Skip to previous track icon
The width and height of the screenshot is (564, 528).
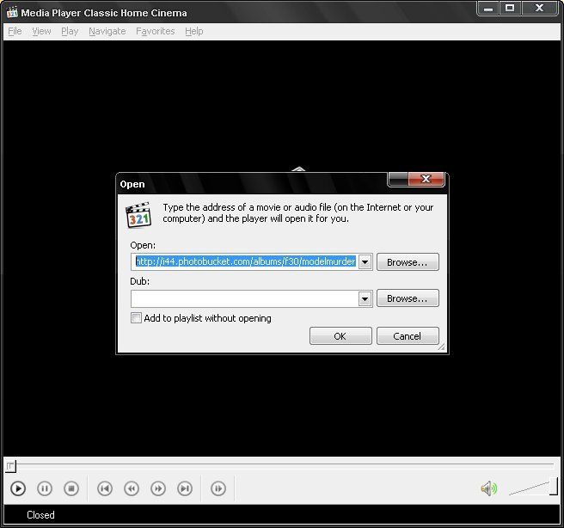(x=104, y=488)
